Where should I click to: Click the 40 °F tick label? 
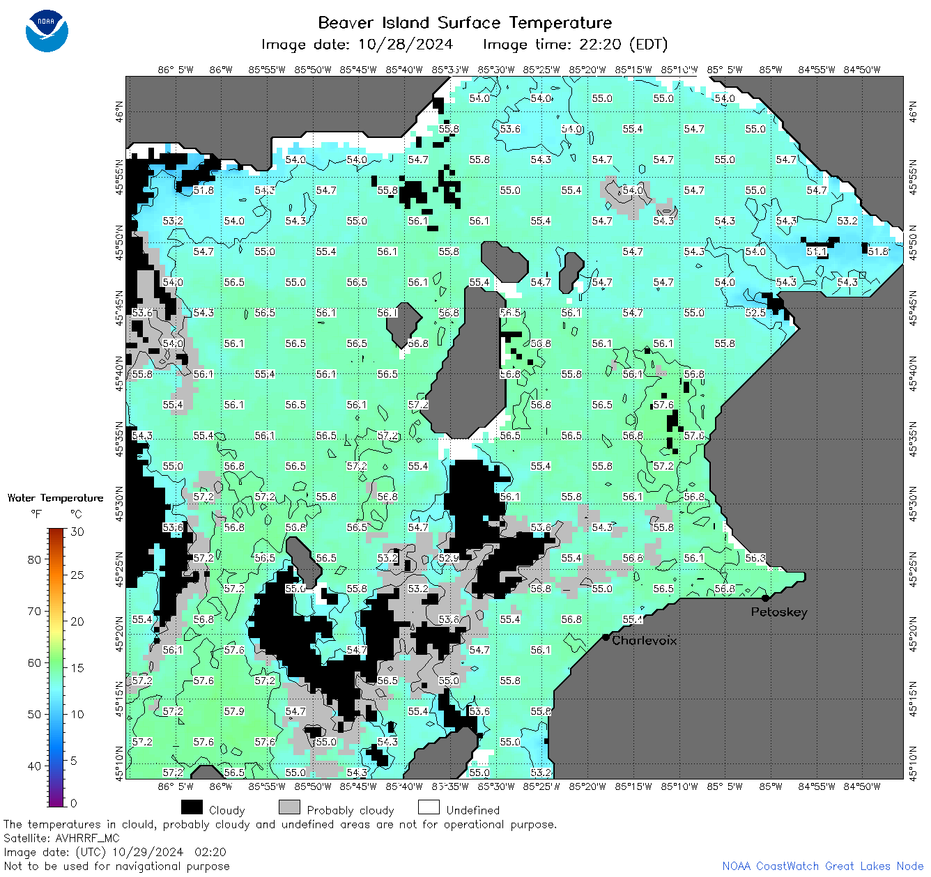coord(34,766)
